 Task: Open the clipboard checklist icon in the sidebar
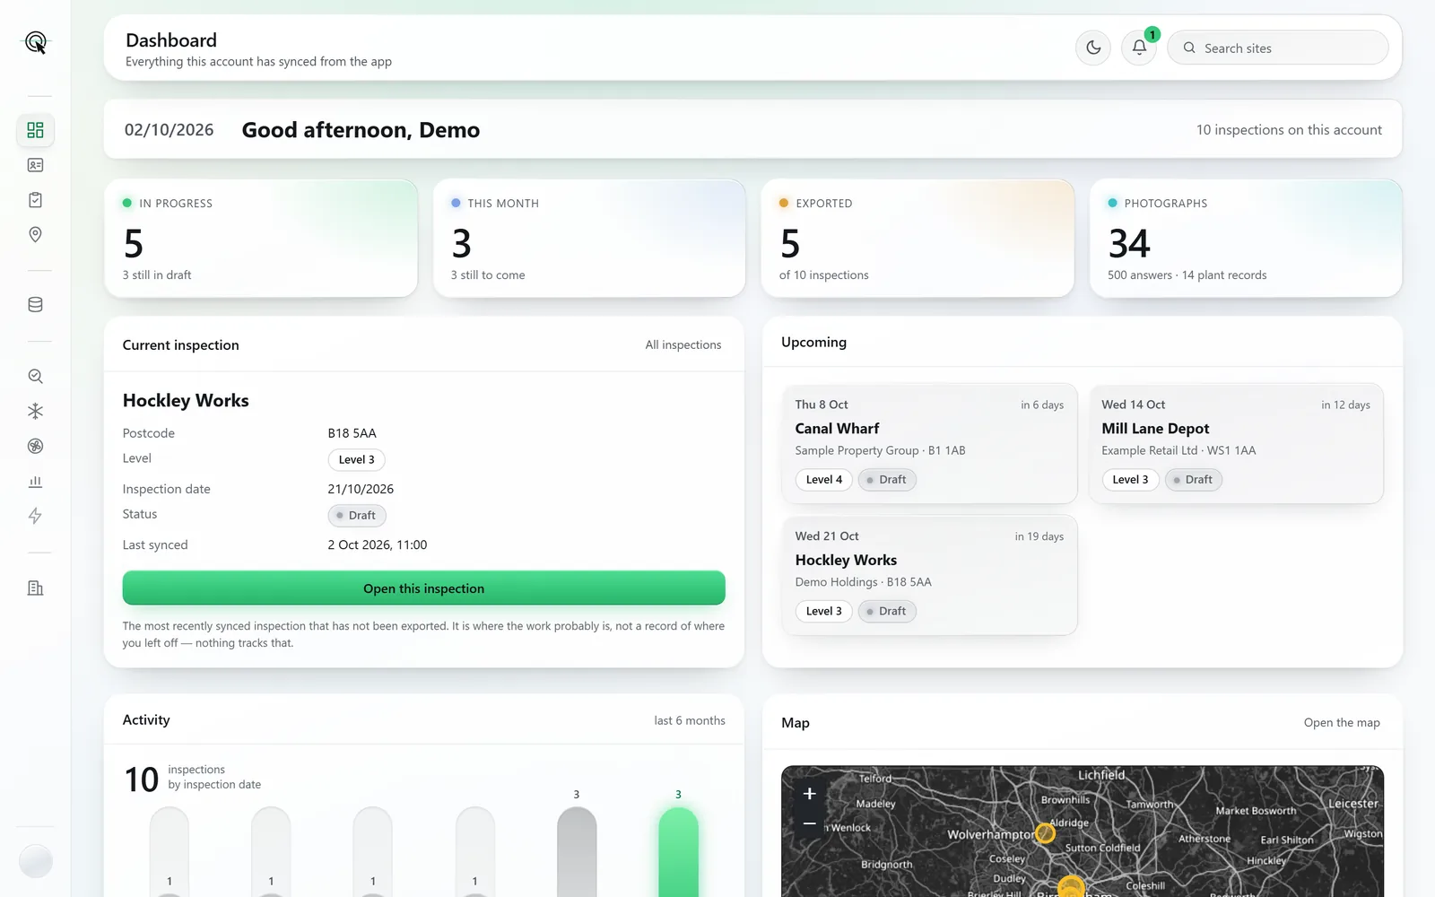[x=35, y=200]
